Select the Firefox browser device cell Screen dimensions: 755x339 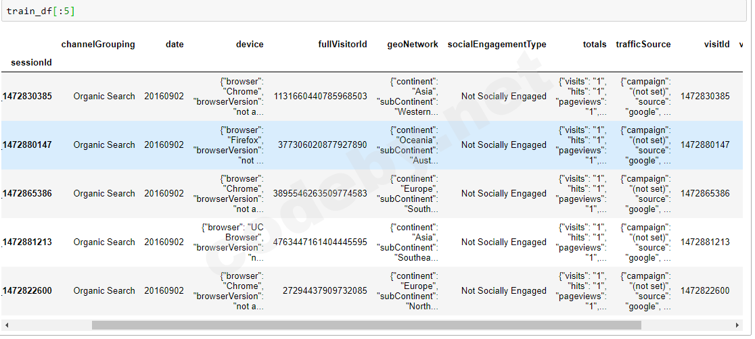(229, 145)
